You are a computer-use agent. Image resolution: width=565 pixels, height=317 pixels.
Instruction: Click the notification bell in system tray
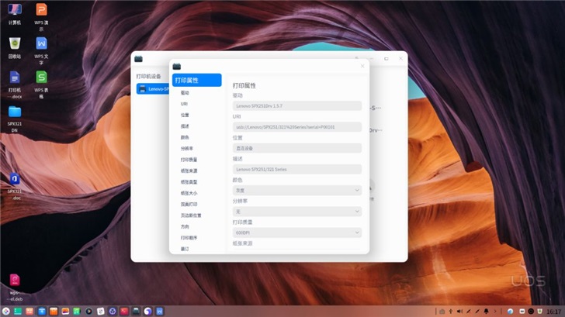(x=486, y=311)
